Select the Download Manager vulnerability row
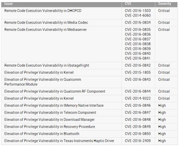179x146 pixels. point(89,120)
